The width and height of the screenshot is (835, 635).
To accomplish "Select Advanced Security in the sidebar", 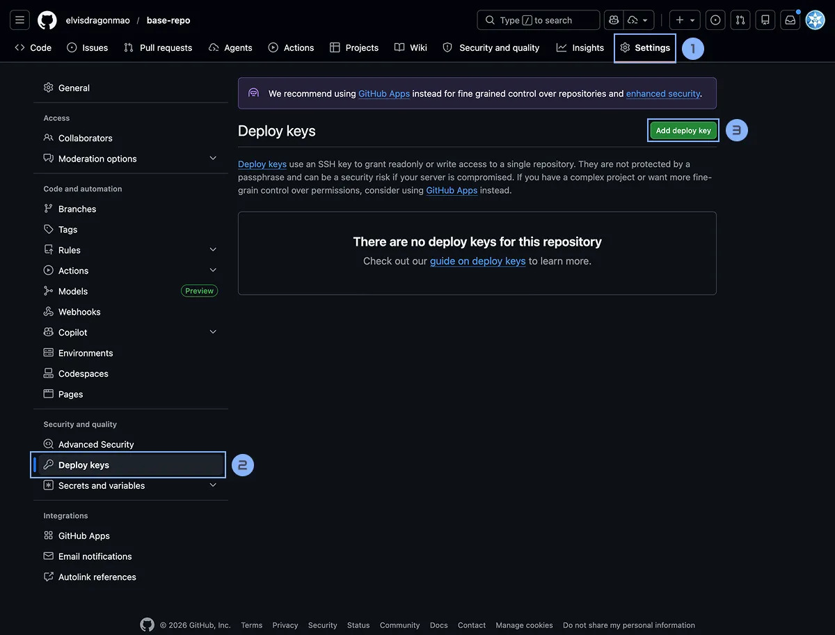I will [97, 444].
